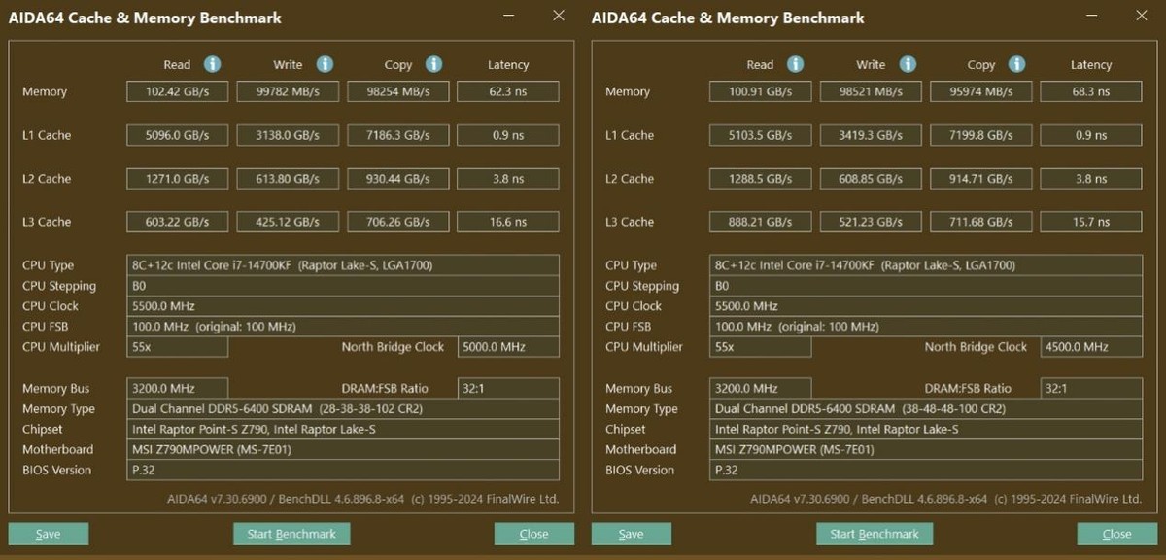Minimize the right AIDA64 benchmark window
Screen dimensions: 1166x560
1094,17
